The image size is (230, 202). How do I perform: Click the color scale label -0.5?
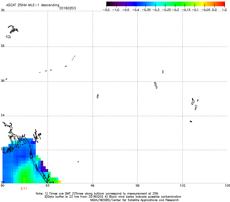click(126, 10)
